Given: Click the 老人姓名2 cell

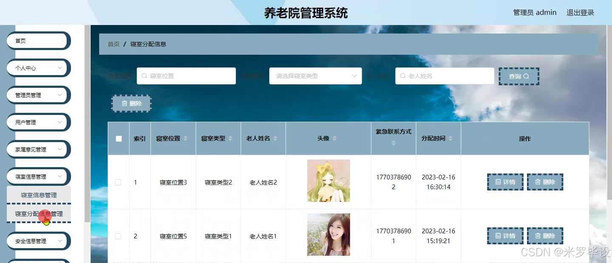Looking at the screenshot, I should pyautogui.click(x=263, y=182).
